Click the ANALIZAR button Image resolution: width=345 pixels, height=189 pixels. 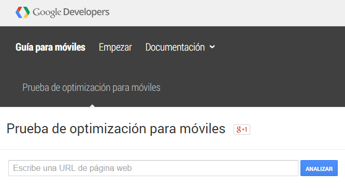click(x=319, y=168)
